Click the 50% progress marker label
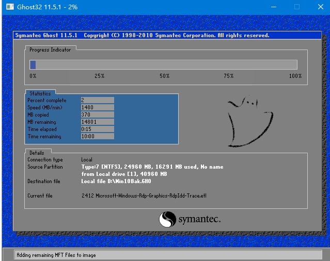The image size is (330, 261). (x=164, y=76)
